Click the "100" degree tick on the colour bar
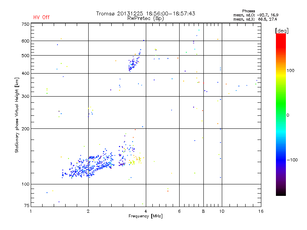 [290, 71]
